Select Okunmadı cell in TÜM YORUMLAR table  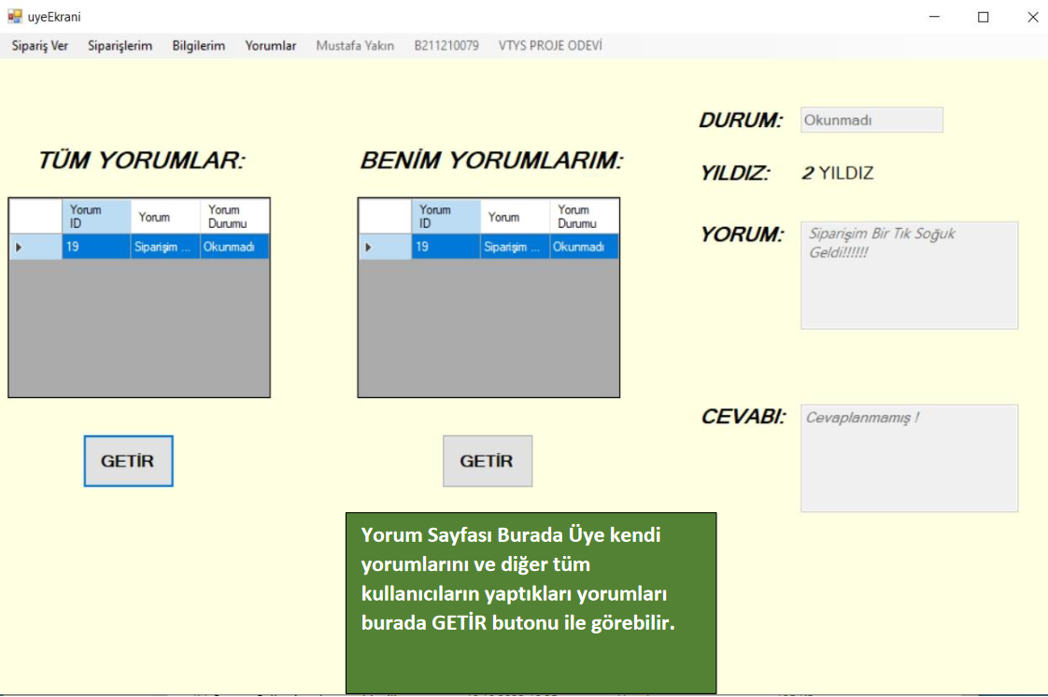(234, 248)
